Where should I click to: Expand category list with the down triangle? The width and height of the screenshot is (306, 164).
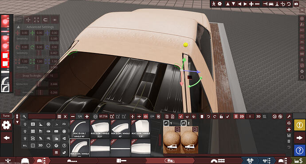(x=17, y=122)
